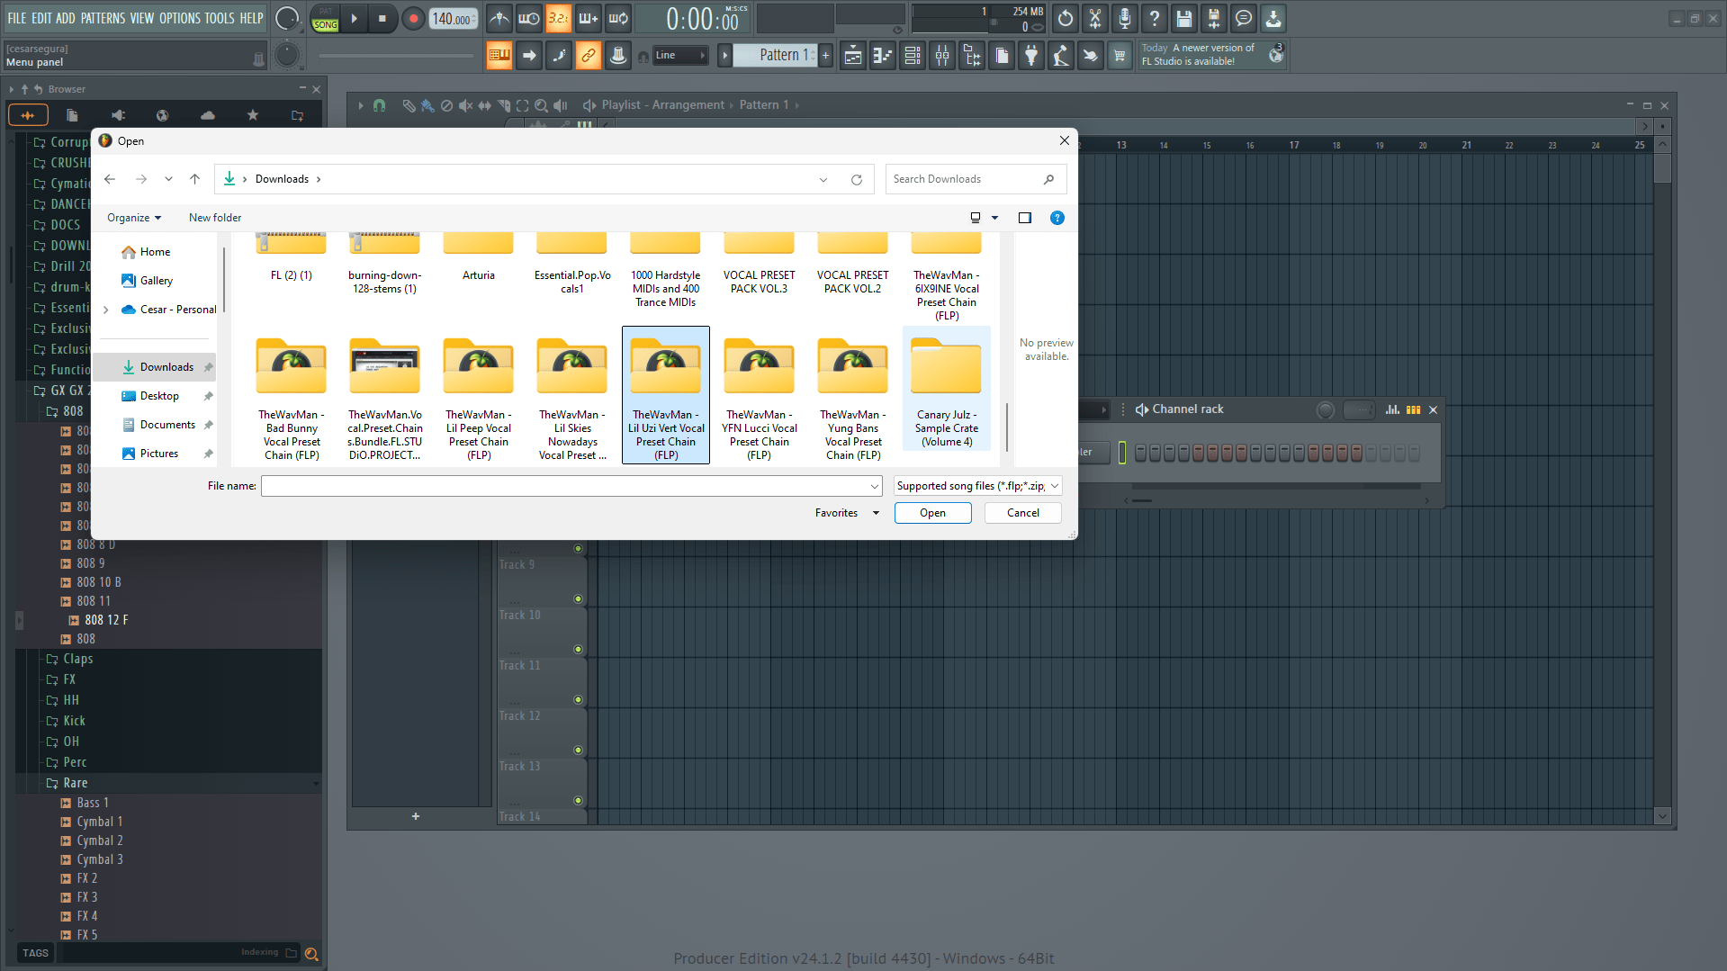Click the Open button in file dialog
Screen dimensions: 1727x971
coord(932,513)
